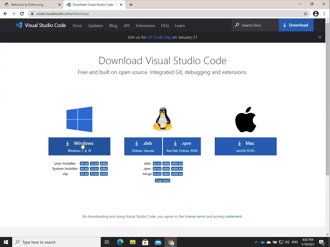
Task: Click the Search Docs input field
Action: (x=255, y=25)
